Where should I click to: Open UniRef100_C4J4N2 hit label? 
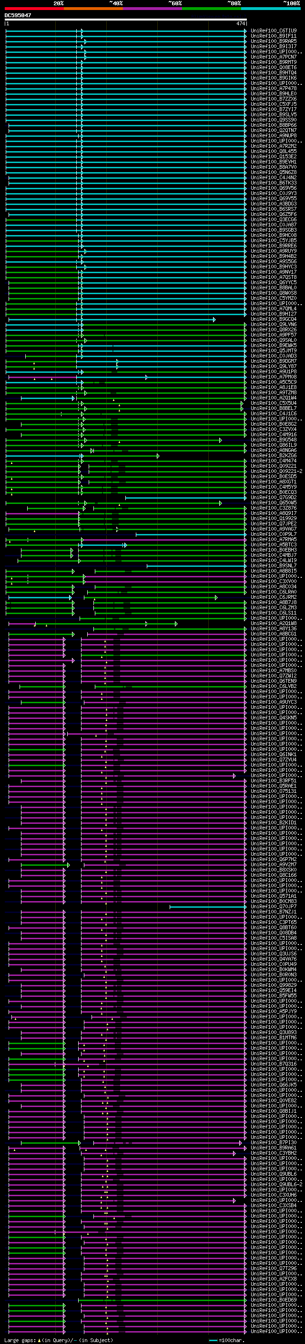point(274,177)
